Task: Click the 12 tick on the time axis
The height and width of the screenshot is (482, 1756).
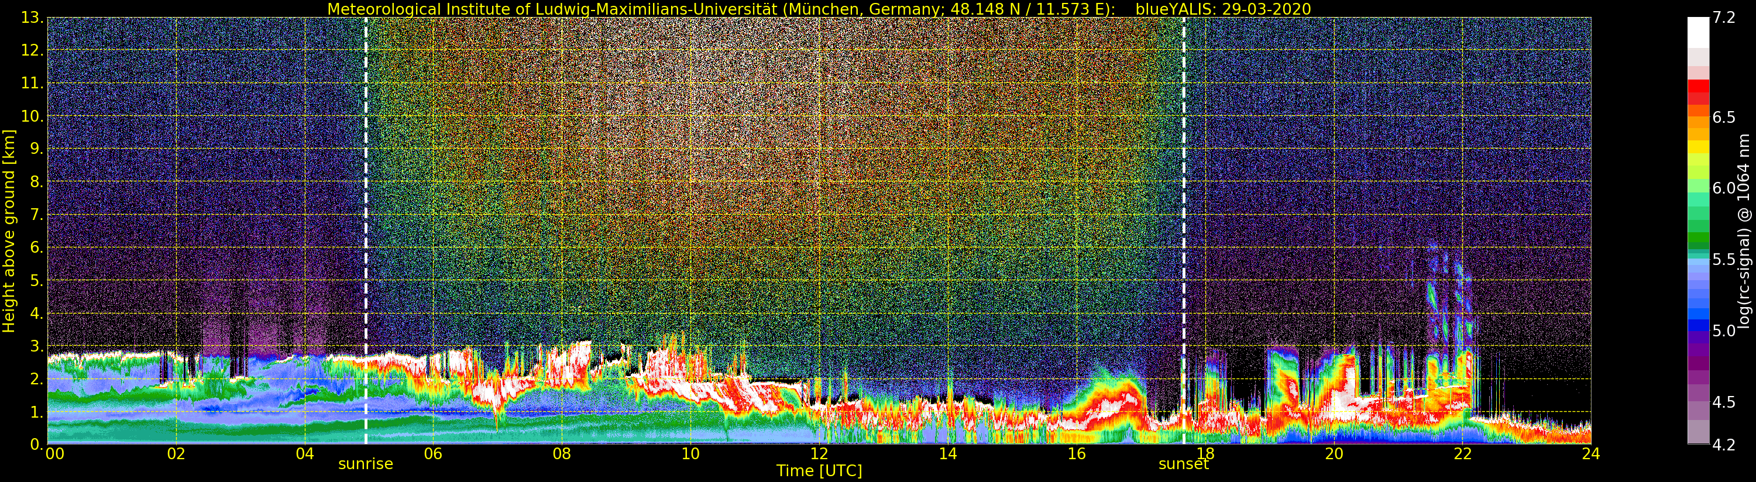Action: pyautogui.click(x=819, y=454)
